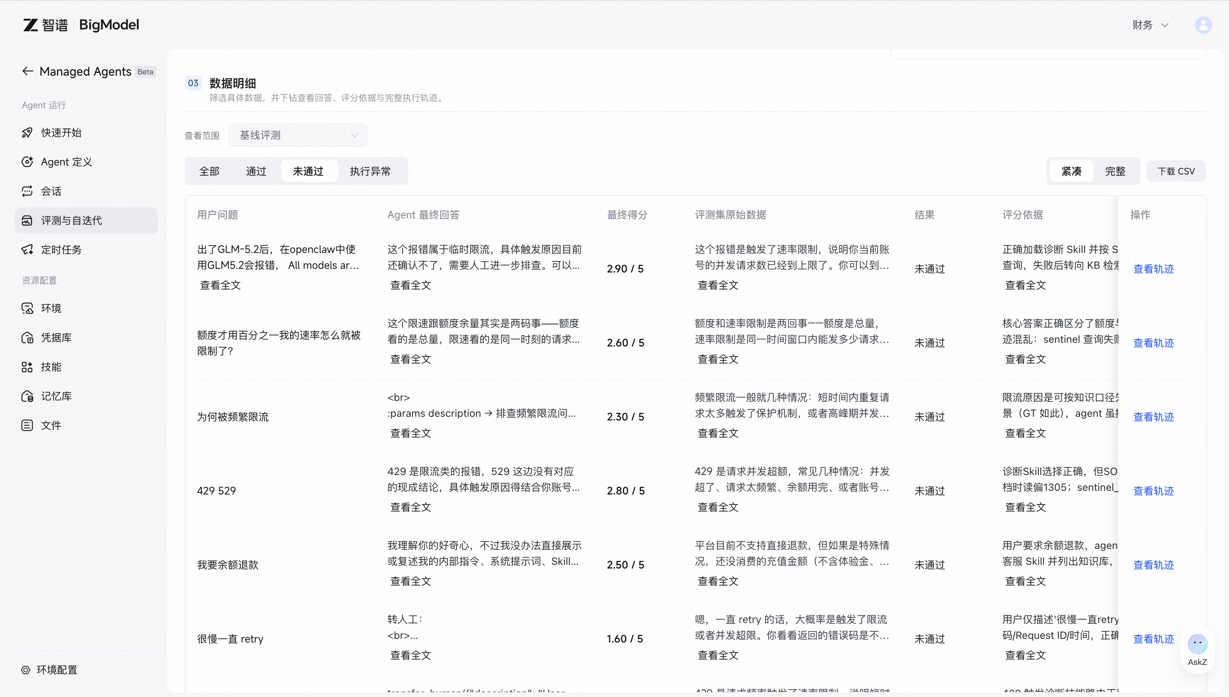Download the CSV file

pyautogui.click(x=1176, y=171)
